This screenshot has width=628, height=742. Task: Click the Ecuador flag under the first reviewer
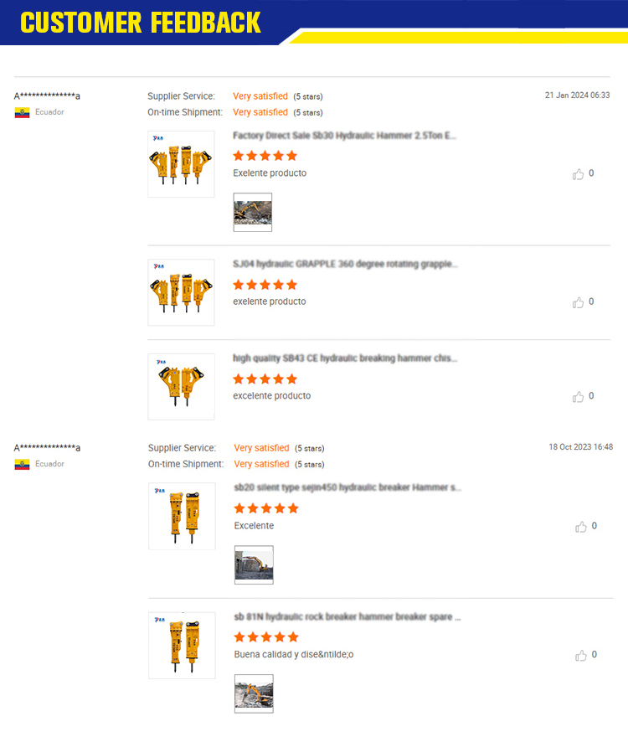pyautogui.click(x=22, y=112)
